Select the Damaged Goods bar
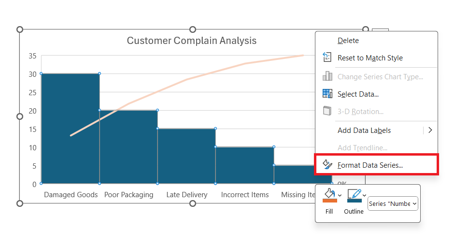The width and height of the screenshot is (469, 246). click(71, 129)
